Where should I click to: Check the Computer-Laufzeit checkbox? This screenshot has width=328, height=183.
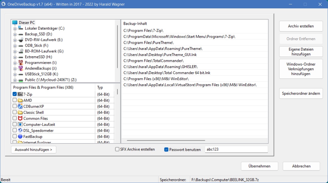coord(15,124)
